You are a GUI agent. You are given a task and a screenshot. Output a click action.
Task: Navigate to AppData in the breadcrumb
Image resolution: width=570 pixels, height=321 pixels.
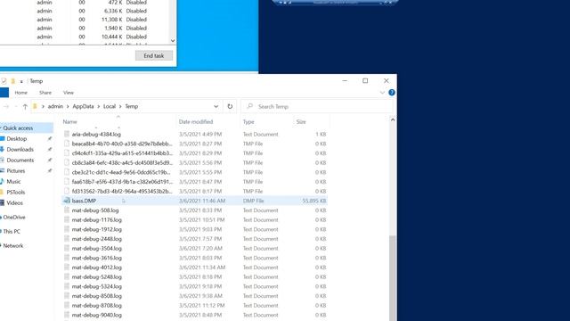coord(83,106)
